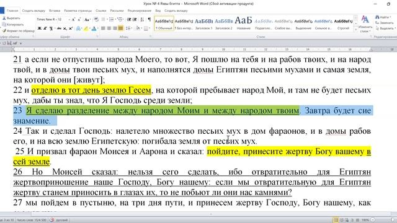Image resolution: width=397 pixels, height=223 pixels.
Task: Open the Разметка страницы tab
Action: [78, 11]
